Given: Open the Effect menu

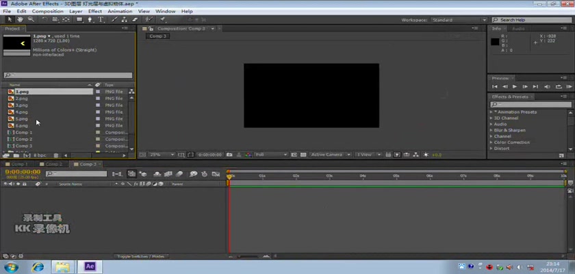Looking at the screenshot, I should (x=95, y=12).
